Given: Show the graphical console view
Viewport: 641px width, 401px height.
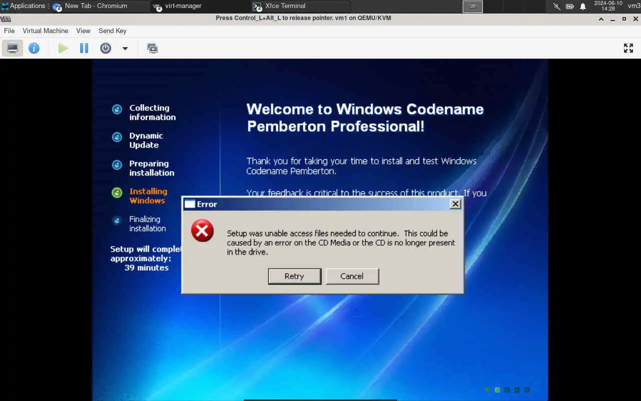Looking at the screenshot, I should coord(13,48).
